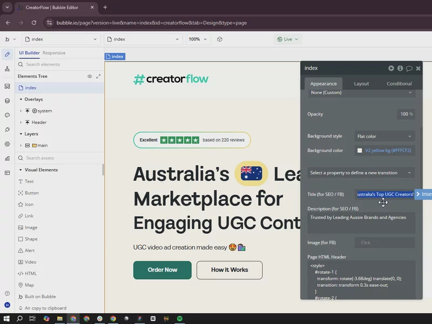Viewport: 432px width, 324px height.
Task: Open the Styles tab palette icon
Action: [x=8, y=115]
